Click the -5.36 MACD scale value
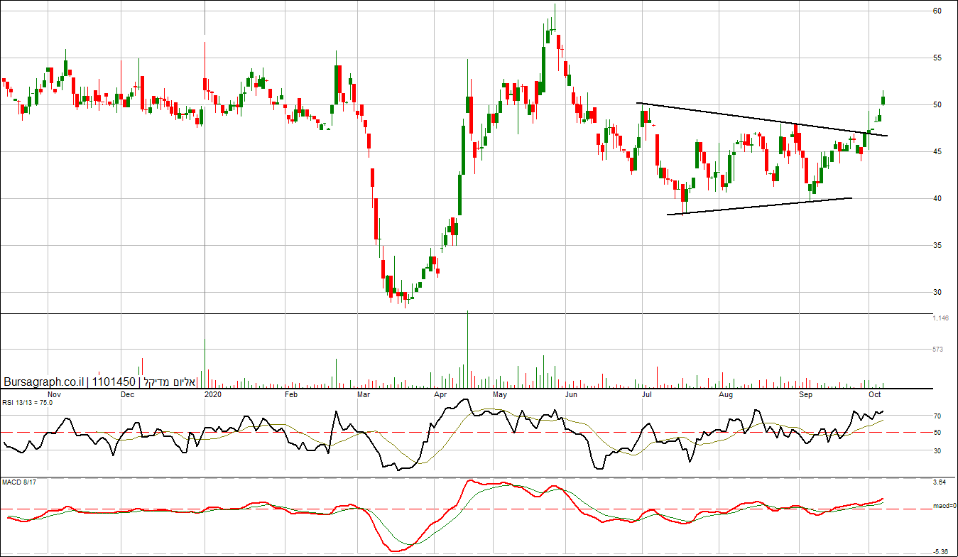The width and height of the screenshot is (958, 557). click(940, 552)
